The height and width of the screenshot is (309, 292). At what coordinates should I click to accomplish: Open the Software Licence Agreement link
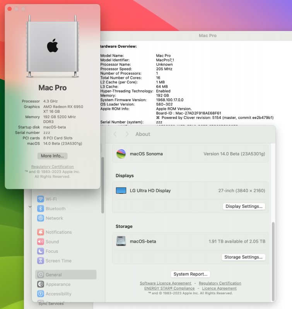tap(166, 283)
